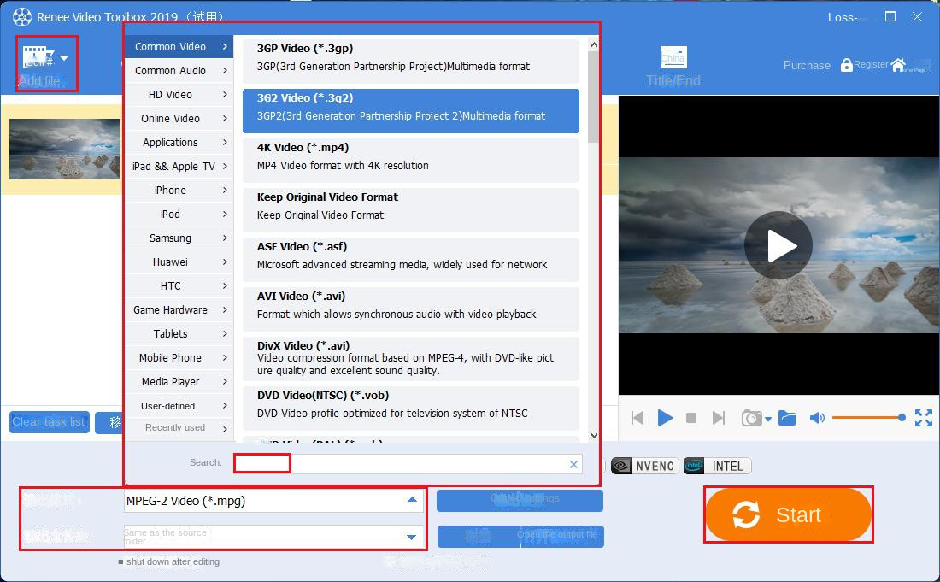
Task: Toggle the fullscreen preview icon
Action: pos(923,418)
